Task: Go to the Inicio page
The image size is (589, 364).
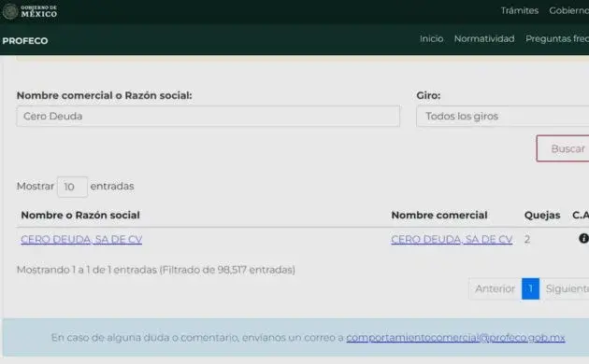Action: point(431,38)
